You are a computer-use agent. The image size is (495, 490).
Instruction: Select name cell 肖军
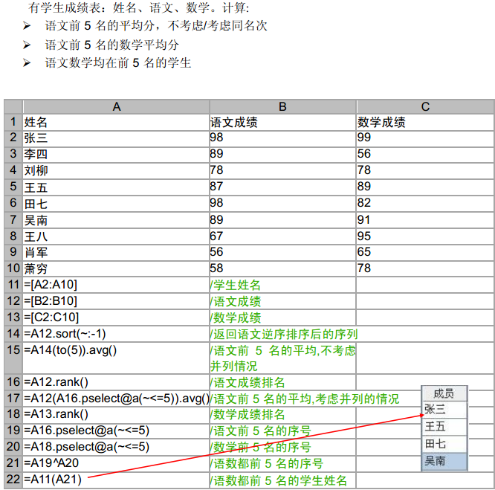[x=116, y=252]
